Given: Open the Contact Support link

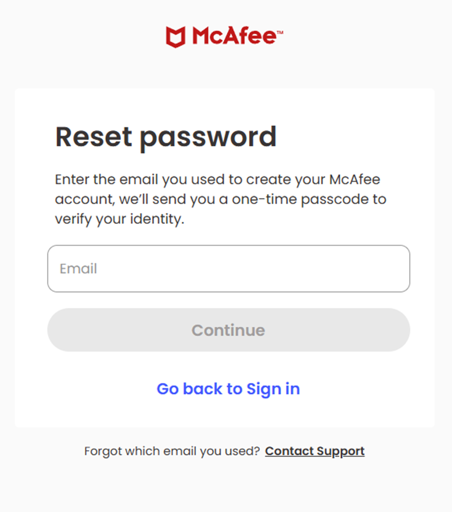Looking at the screenshot, I should pyautogui.click(x=315, y=451).
